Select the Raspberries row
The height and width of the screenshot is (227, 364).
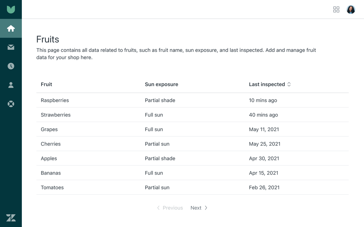pyautogui.click(x=55, y=100)
